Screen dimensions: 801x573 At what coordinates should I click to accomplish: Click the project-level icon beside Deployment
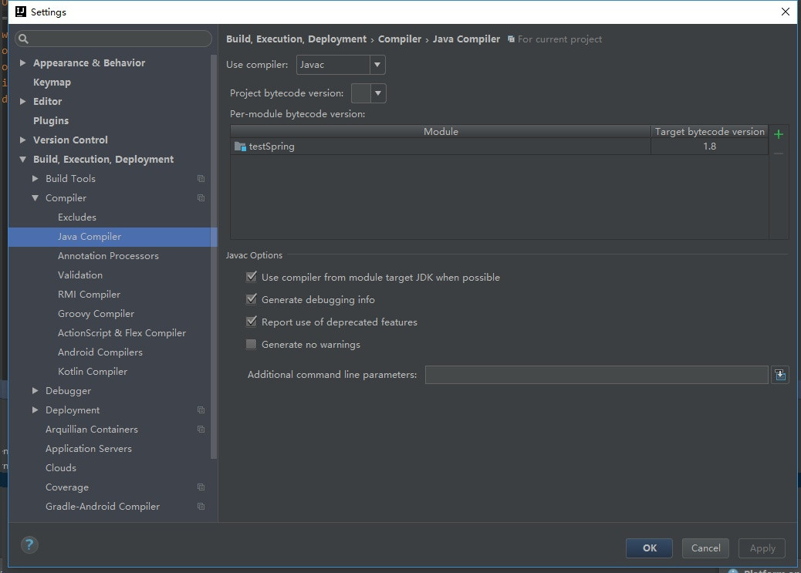[x=201, y=410]
